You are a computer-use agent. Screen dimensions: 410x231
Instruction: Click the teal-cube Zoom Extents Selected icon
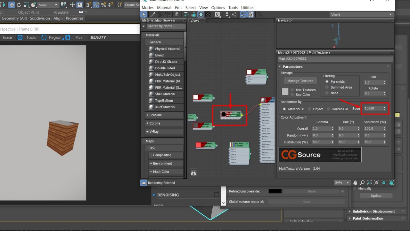[384, 183]
